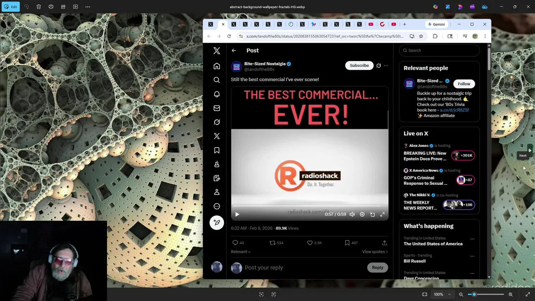Open Notifications bell in X sidebar

tap(217, 94)
